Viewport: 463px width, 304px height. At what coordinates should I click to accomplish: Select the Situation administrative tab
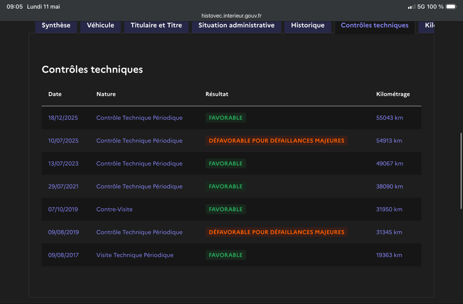click(236, 25)
